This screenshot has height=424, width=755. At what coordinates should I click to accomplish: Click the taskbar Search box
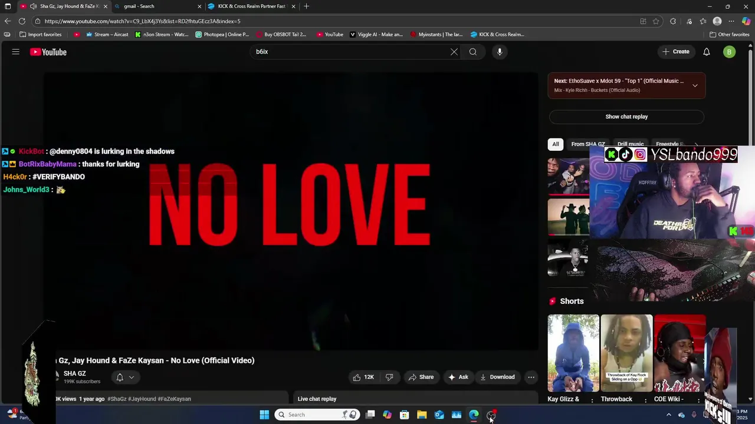click(x=317, y=415)
